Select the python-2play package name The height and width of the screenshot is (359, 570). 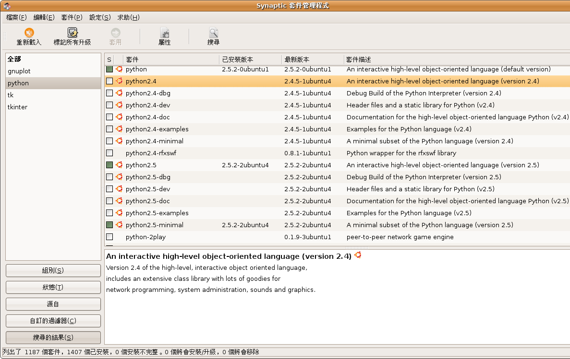point(146,237)
